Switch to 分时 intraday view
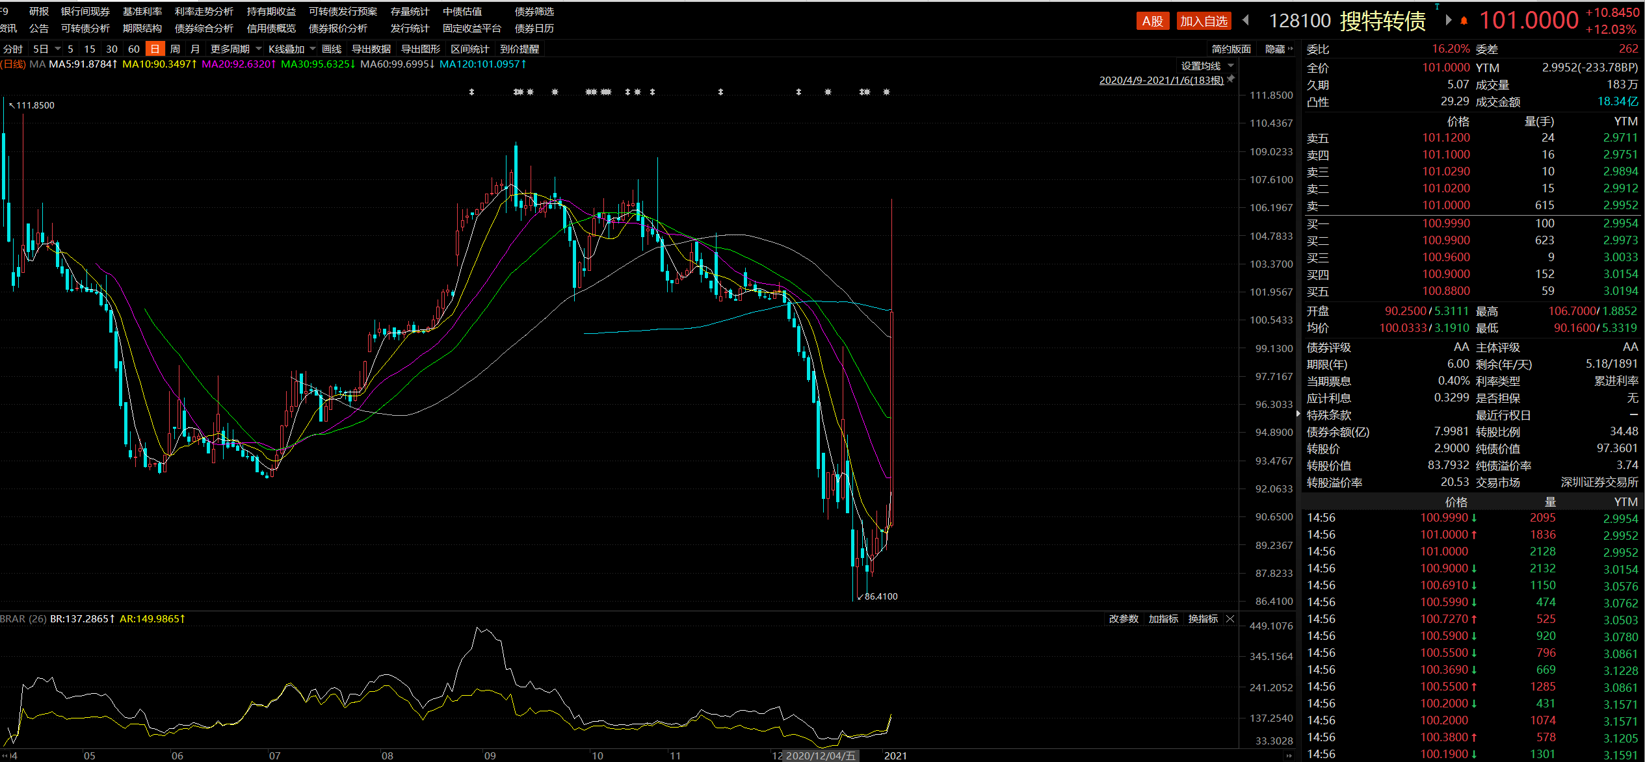1645x762 pixels. pyautogui.click(x=13, y=49)
